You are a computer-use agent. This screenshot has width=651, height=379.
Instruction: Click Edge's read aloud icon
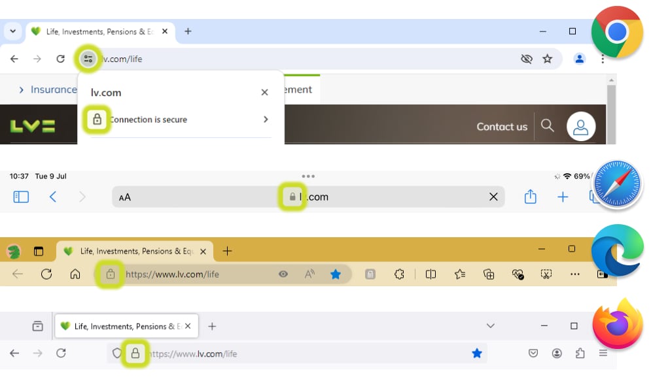pos(309,274)
